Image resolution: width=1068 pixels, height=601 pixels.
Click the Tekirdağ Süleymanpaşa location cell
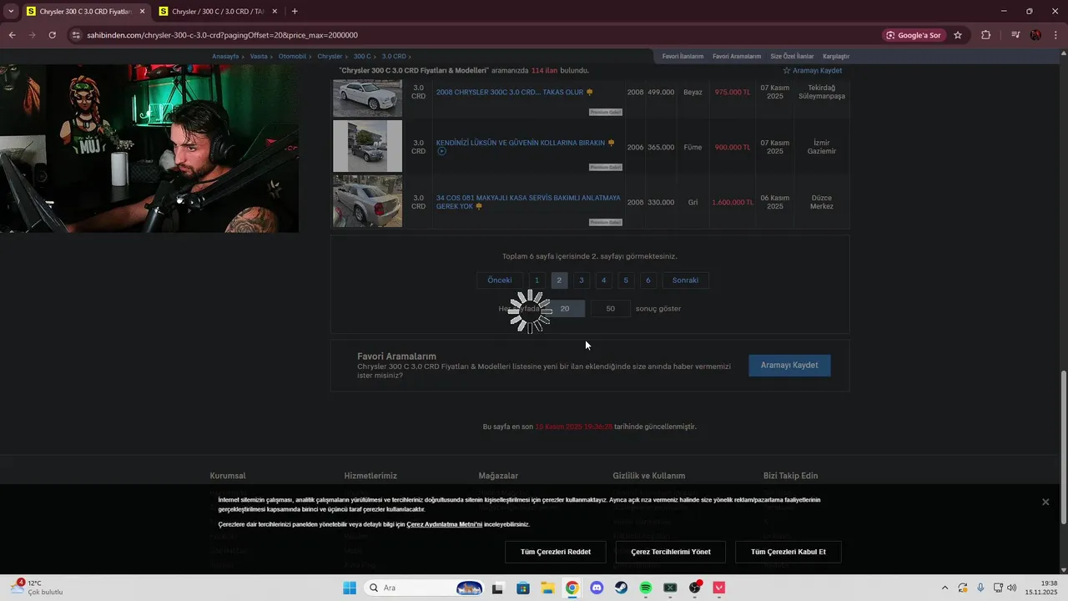click(x=822, y=92)
